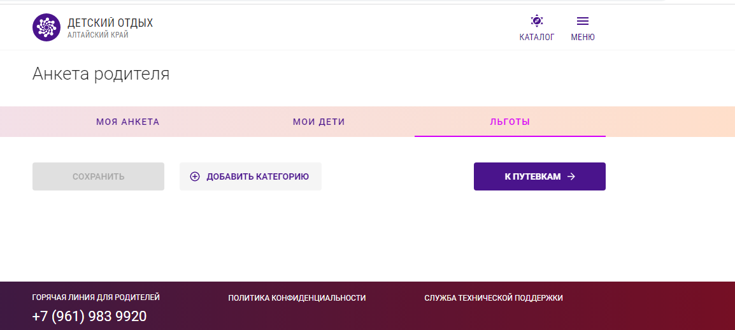735x330 pixels.
Task: Click the greyed-out СОХРАНИТЬ button
Action: [x=99, y=176]
